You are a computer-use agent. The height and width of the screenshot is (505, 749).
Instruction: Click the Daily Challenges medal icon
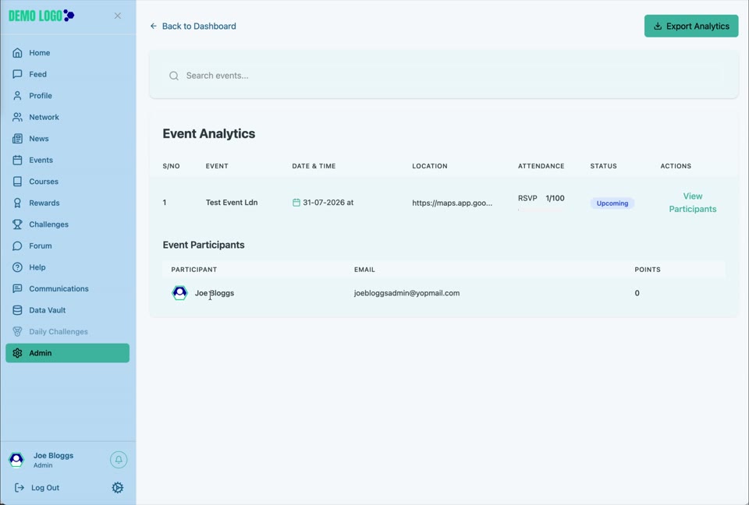(x=17, y=332)
